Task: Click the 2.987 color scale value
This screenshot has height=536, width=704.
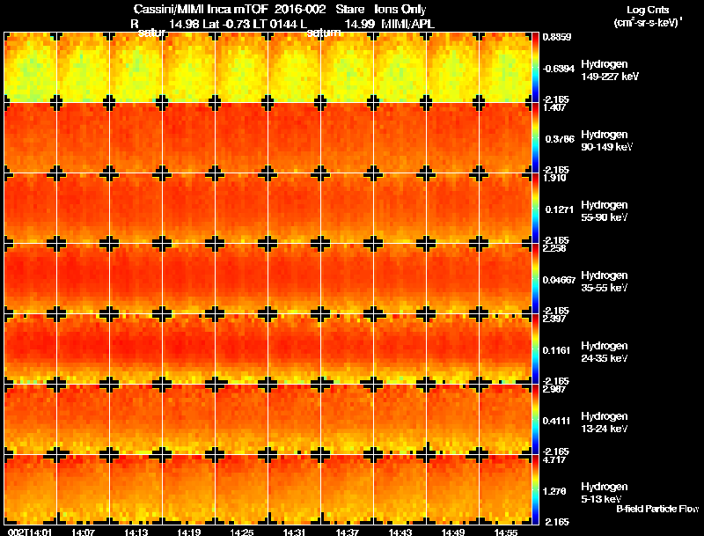Action: (555, 389)
